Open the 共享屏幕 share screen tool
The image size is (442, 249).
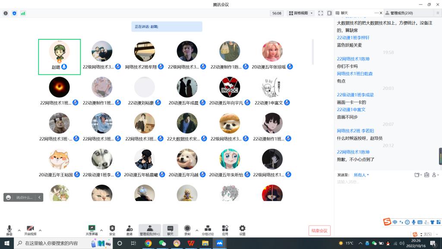coord(92,230)
